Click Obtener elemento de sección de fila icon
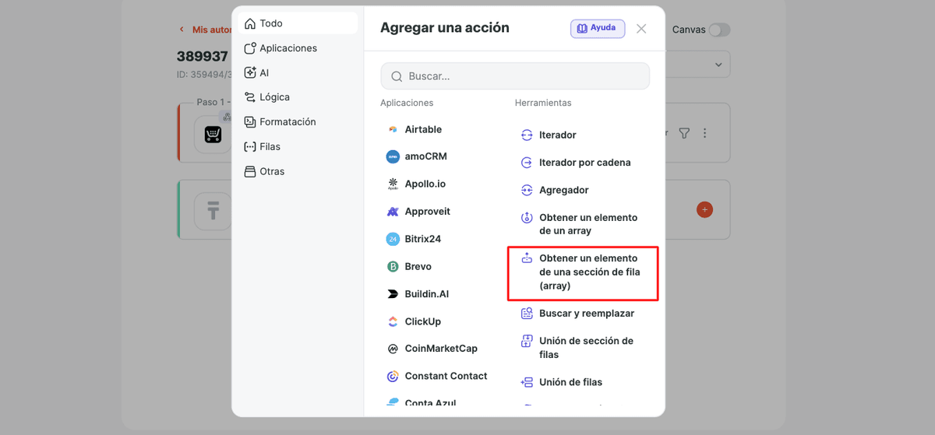This screenshot has width=935, height=435. tap(527, 258)
